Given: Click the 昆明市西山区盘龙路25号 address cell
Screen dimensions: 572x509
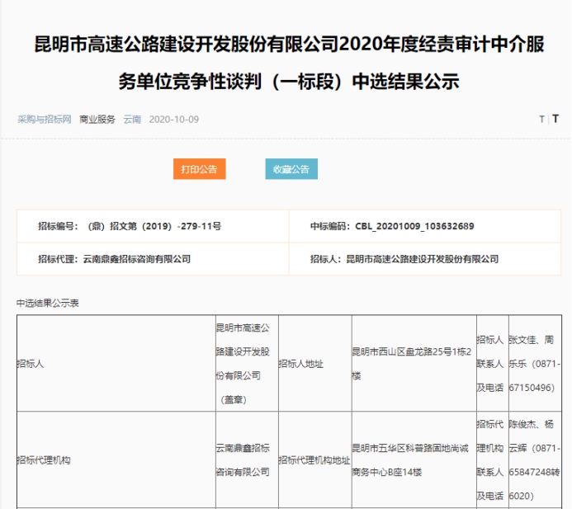Looking at the screenshot, I should [414, 363].
